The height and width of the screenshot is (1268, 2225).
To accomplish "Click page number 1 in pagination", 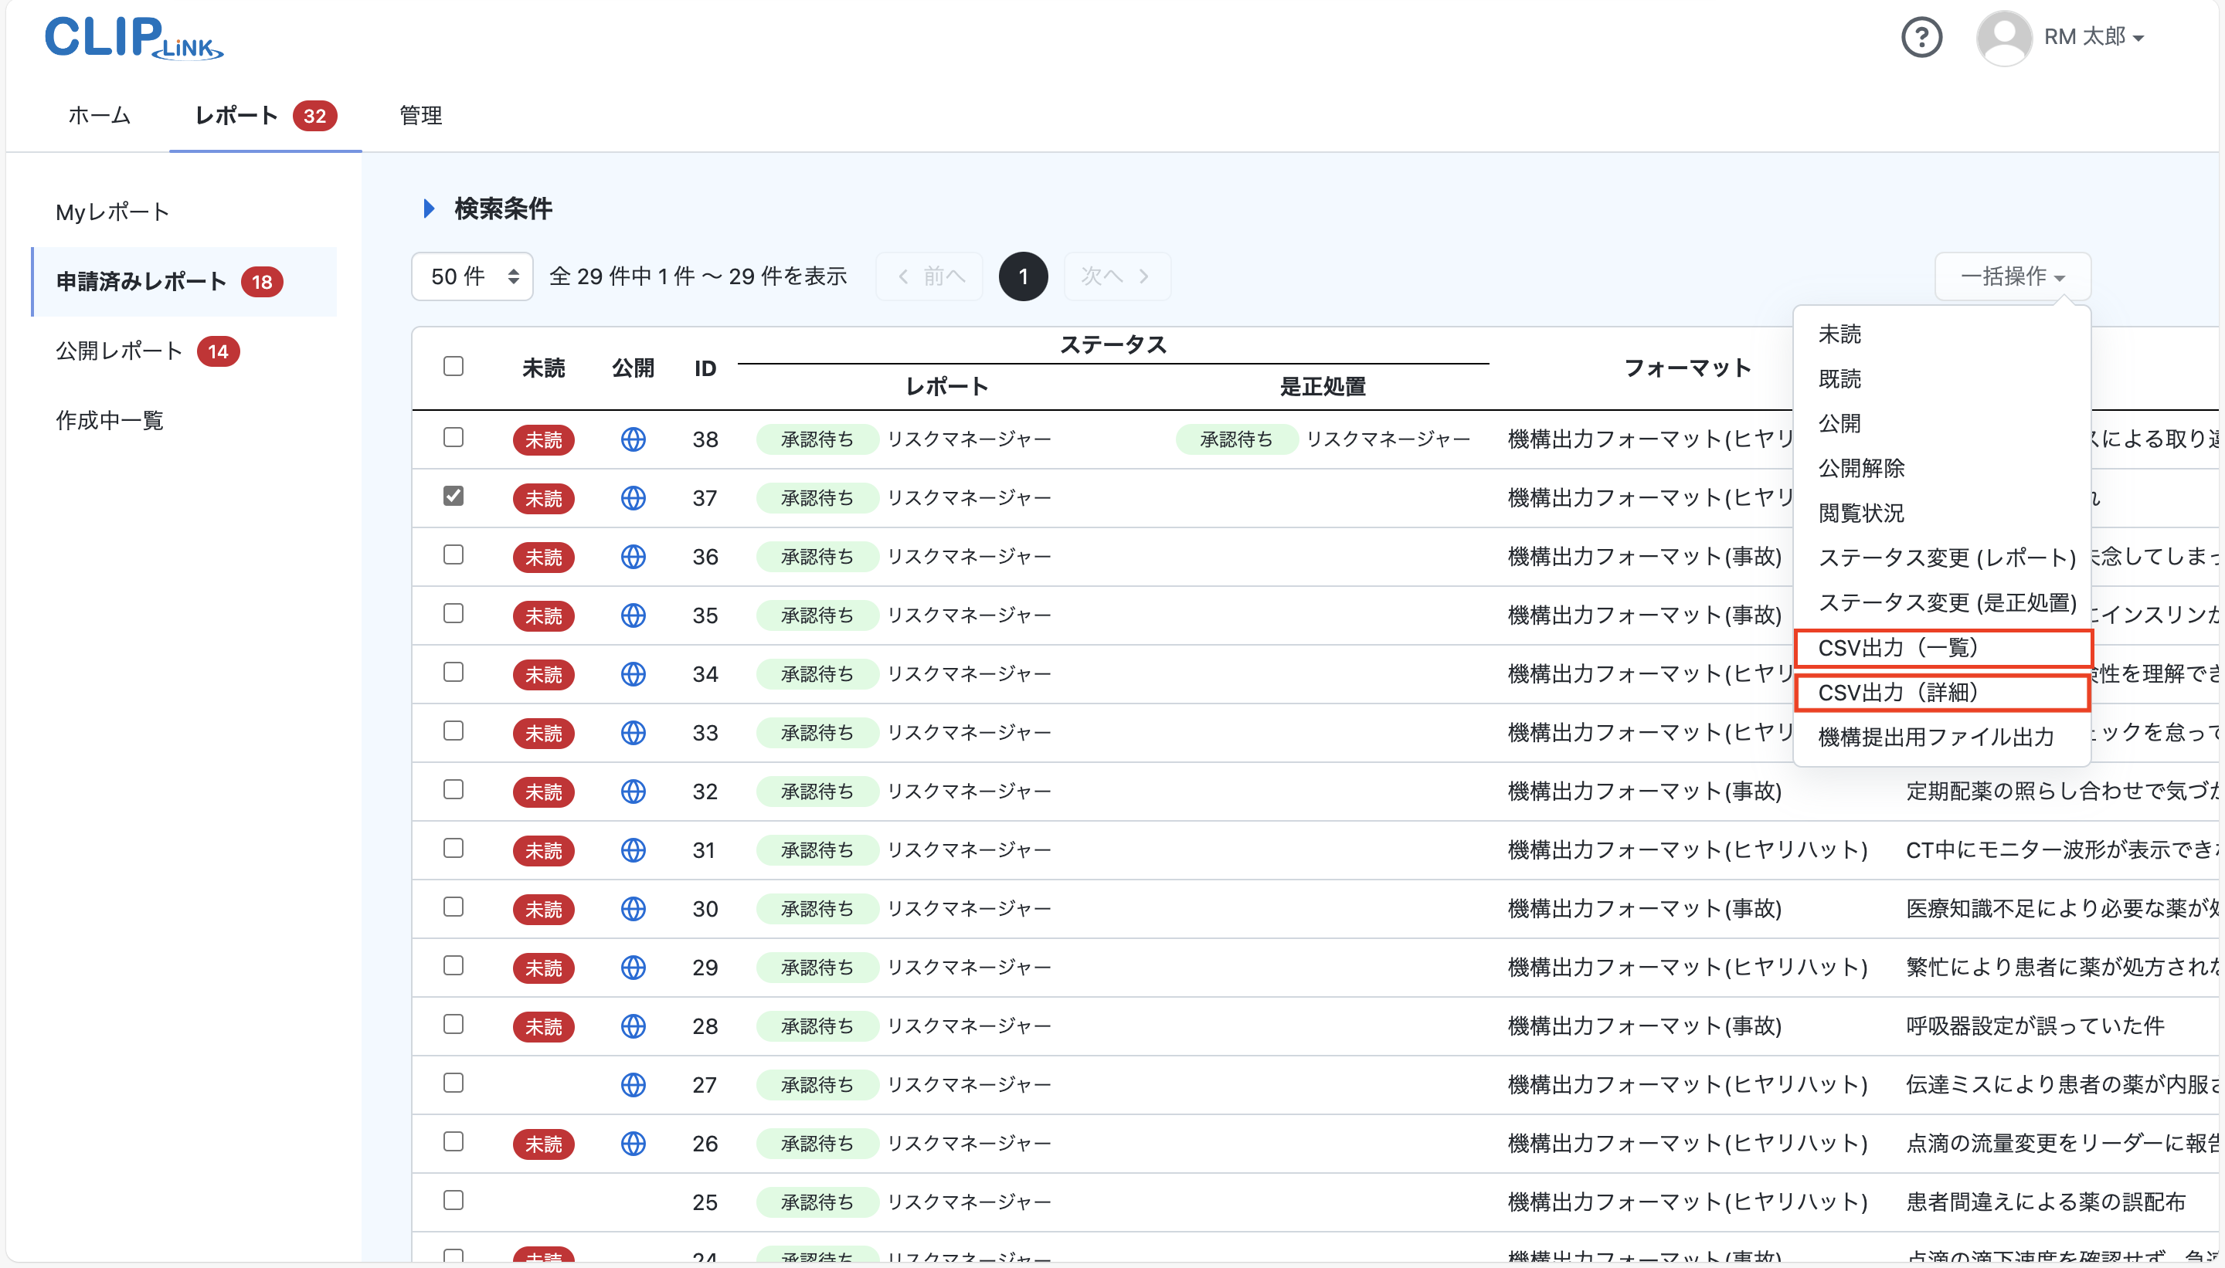I will [1022, 275].
